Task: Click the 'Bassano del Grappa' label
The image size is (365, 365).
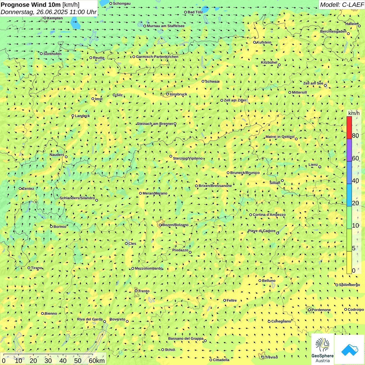Action: coord(186,338)
